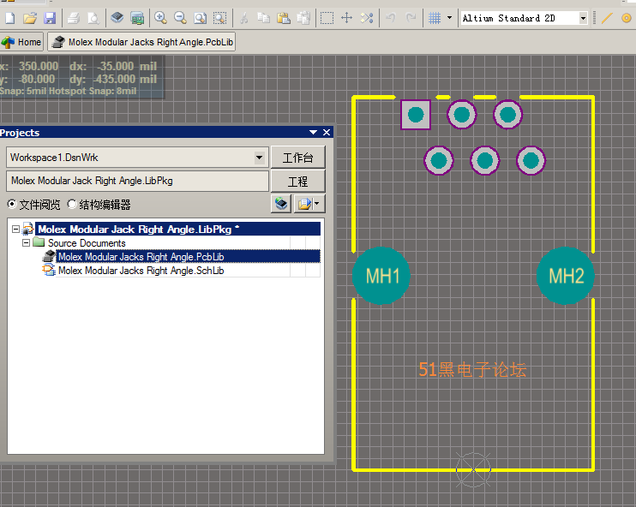This screenshot has width=636, height=507.
Task: Click the footprint origin marker at the bottom
Action: (x=473, y=469)
